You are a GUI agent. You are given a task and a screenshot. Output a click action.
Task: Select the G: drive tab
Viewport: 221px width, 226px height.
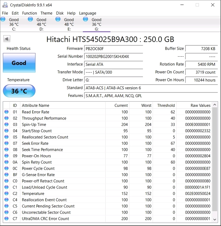97,24
